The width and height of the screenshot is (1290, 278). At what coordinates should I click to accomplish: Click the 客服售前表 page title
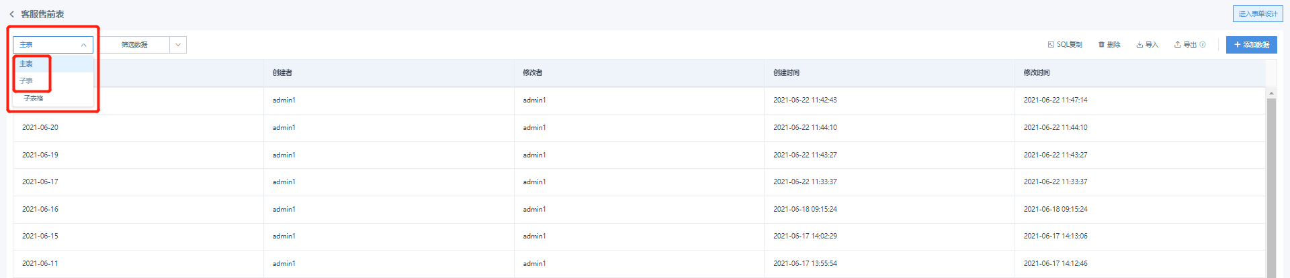click(x=42, y=14)
